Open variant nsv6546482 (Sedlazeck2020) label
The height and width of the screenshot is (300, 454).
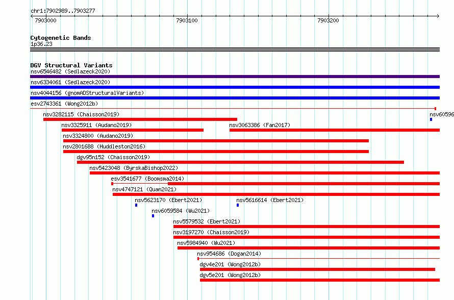click(70, 71)
